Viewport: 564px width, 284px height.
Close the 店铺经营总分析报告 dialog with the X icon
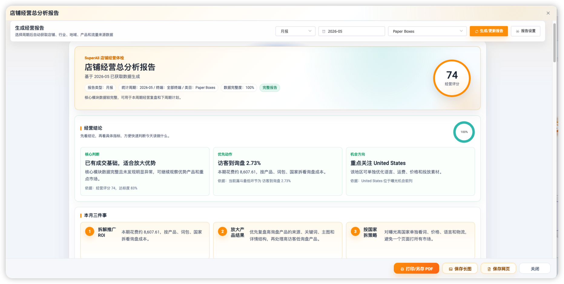tap(548, 13)
